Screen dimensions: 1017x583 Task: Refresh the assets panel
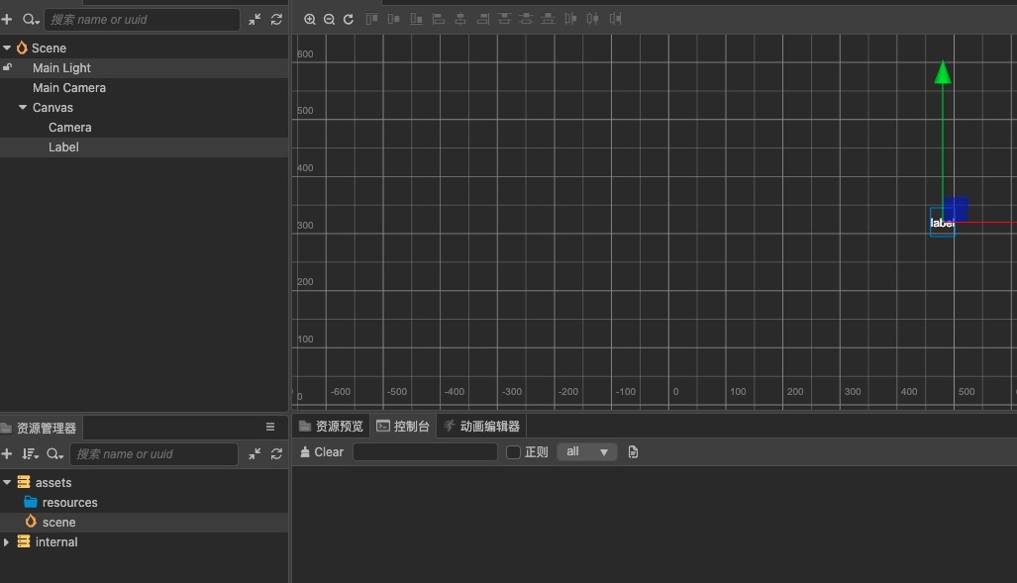tap(277, 454)
